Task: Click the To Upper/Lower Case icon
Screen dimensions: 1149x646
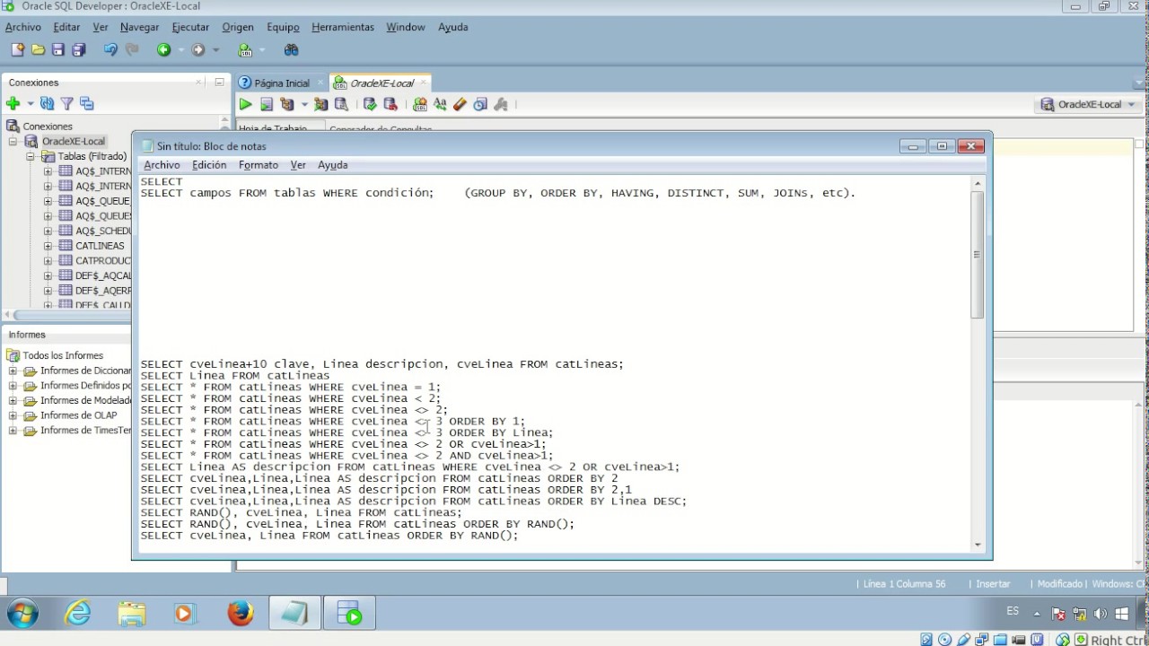Action: pos(440,104)
